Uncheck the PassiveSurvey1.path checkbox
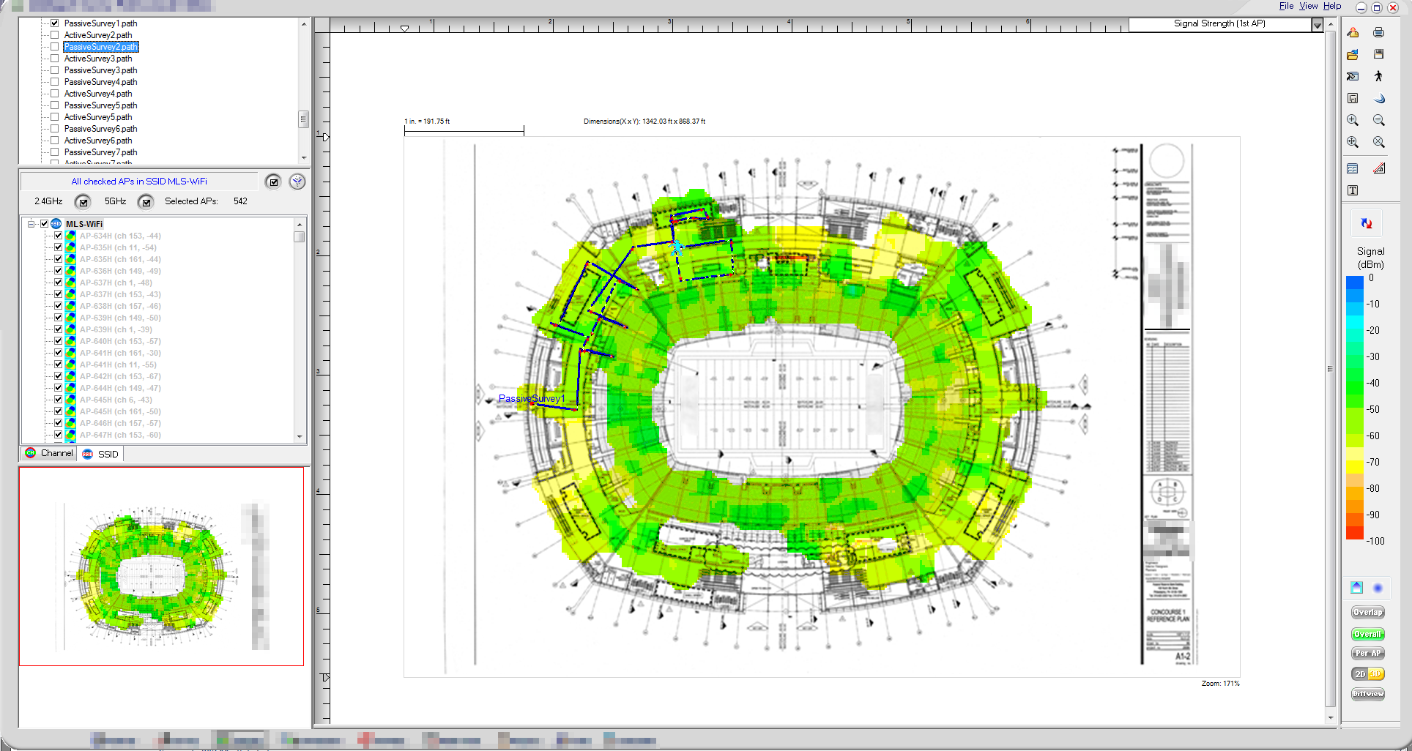 click(x=54, y=23)
